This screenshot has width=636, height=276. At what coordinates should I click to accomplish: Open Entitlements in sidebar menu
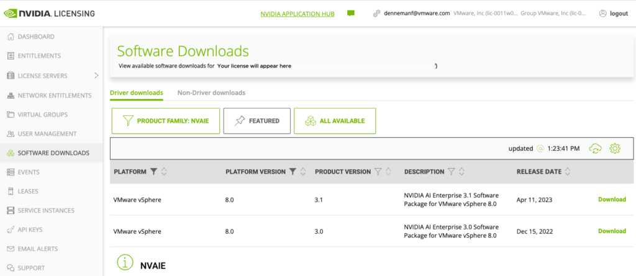(39, 56)
